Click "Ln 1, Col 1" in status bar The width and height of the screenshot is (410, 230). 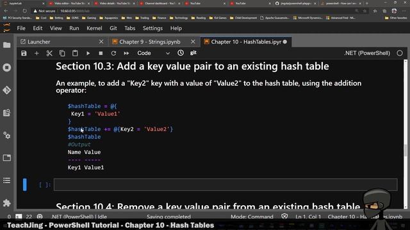click(x=308, y=217)
